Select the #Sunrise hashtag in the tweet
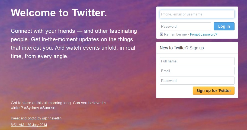Viewport: 247px width, 130px height. pos(47,108)
